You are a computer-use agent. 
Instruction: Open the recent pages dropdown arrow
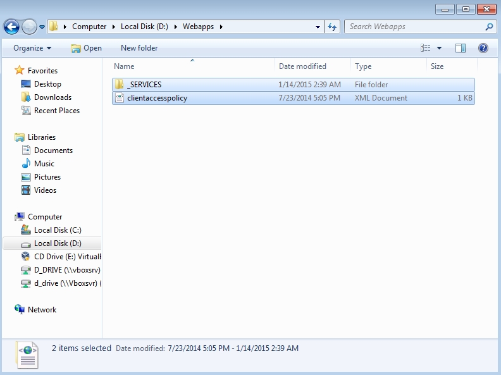pyautogui.click(x=42, y=27)
